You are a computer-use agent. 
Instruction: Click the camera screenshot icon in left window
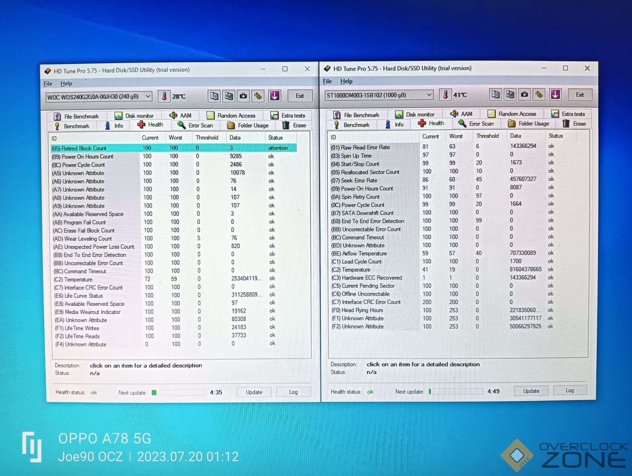tap(243, 96)
